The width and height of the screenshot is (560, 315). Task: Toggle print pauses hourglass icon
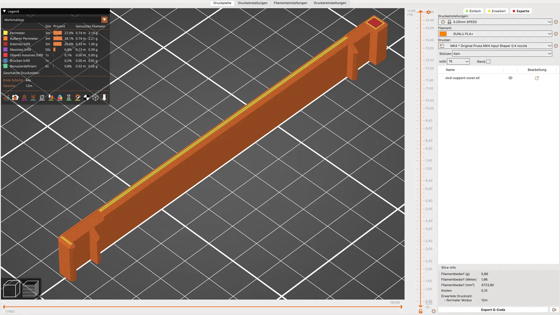point(69,98)
